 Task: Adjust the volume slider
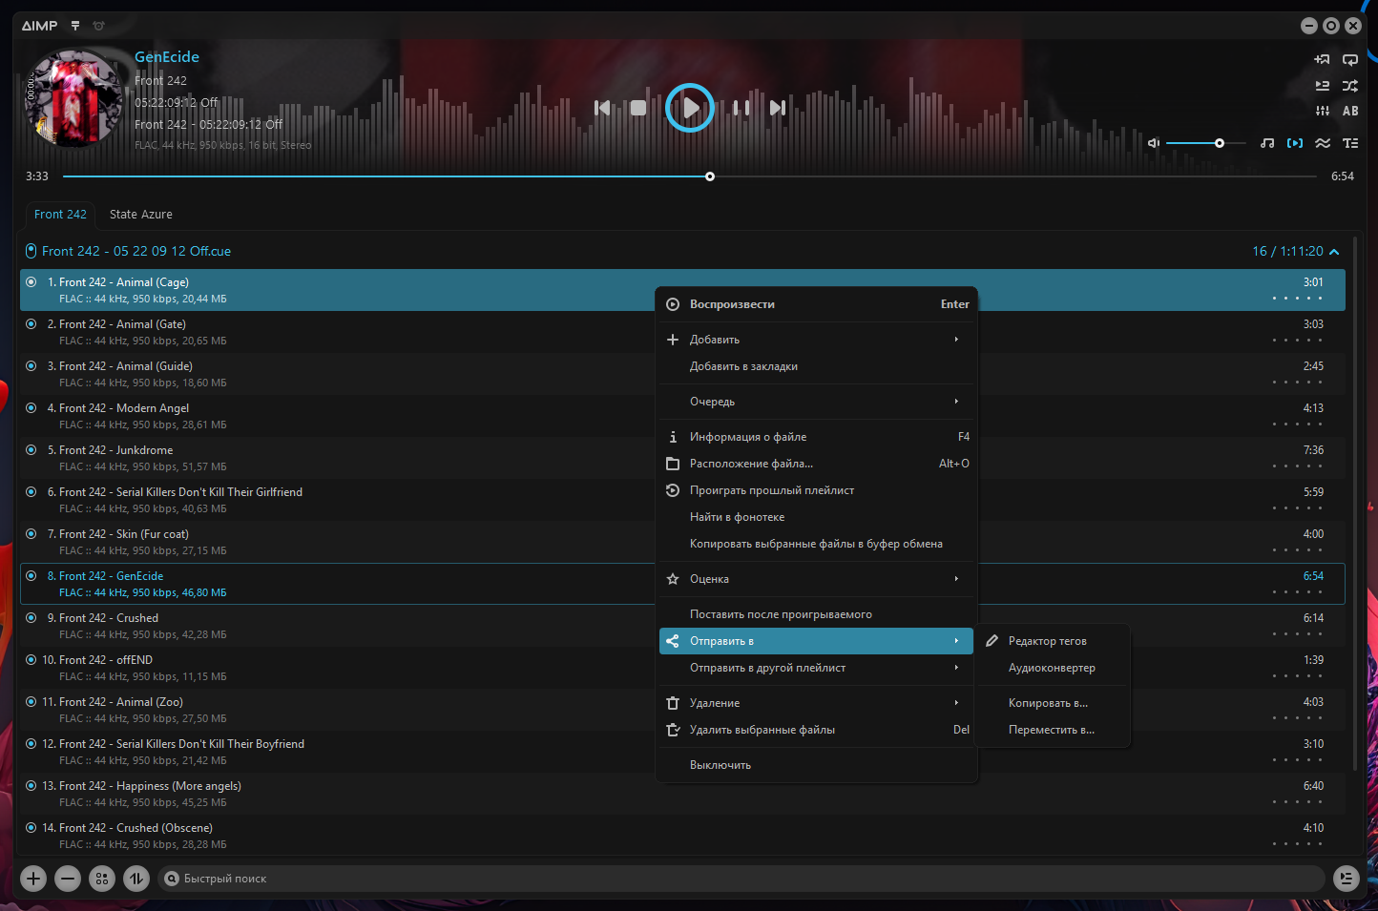(x=1205, y=143)
